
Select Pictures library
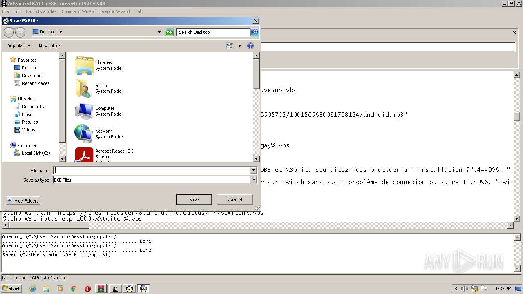coord(26,122)
